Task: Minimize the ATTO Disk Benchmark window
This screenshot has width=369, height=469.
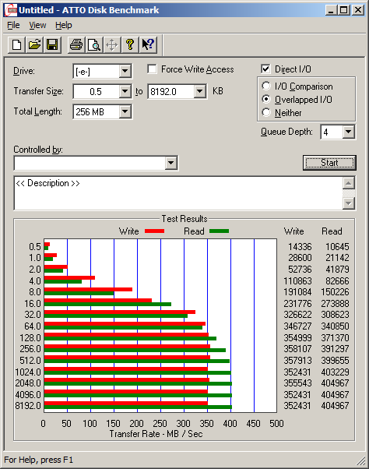Action: pos(331,10)
